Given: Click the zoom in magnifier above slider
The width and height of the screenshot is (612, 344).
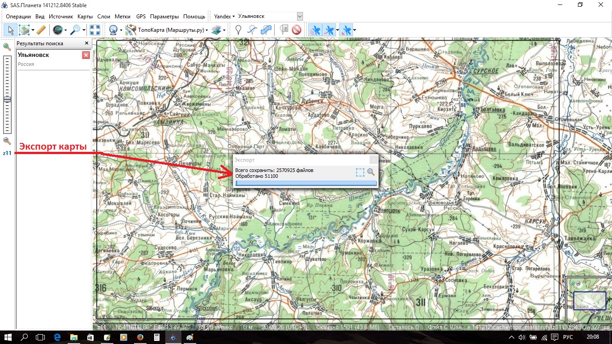Looking at the screenshot, I should tap(7, 47).
